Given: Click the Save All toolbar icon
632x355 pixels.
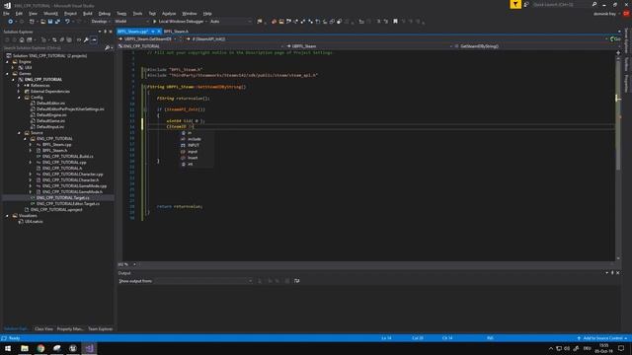Looking at the screenshot, I should 57,22.
